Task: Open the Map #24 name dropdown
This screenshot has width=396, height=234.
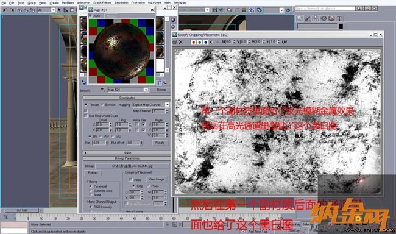Action: click(x=146, y=90)
